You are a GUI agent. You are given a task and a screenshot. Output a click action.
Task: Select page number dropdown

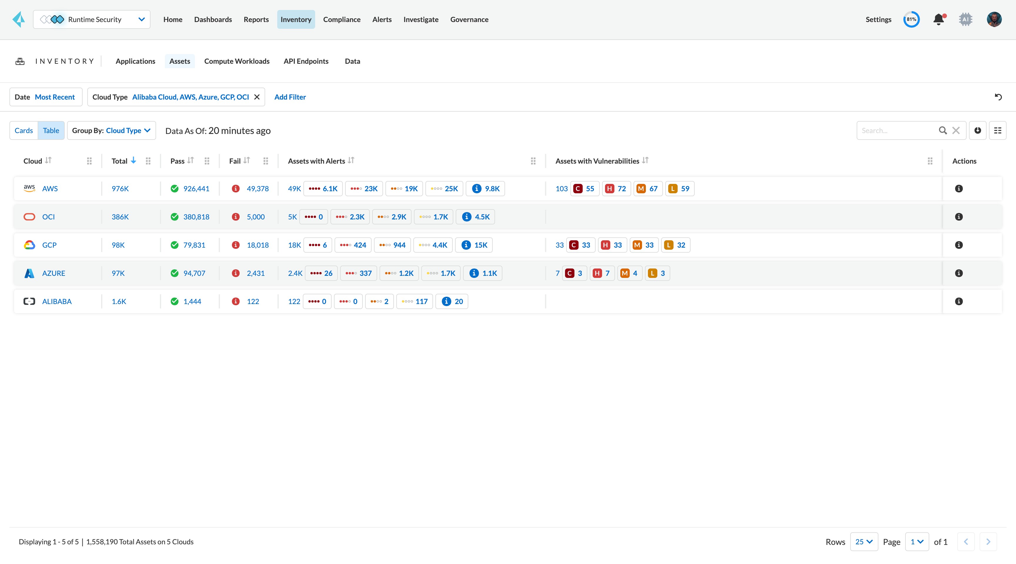916,541
